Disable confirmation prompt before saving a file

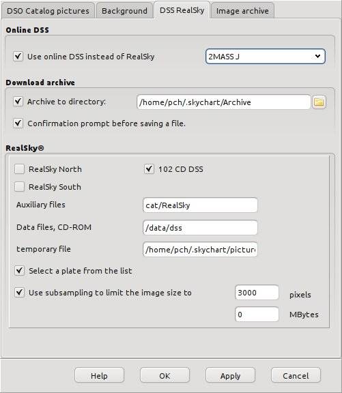point(18,123)
